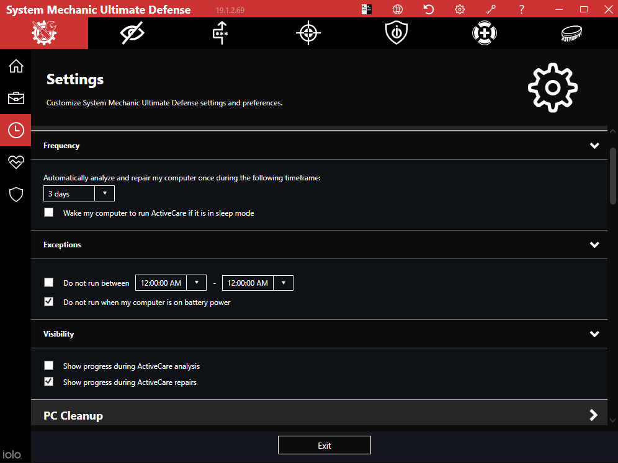Click the activation key icon
Image resolution: width=618 pixels, height=463 pixels.
(491, 9)
